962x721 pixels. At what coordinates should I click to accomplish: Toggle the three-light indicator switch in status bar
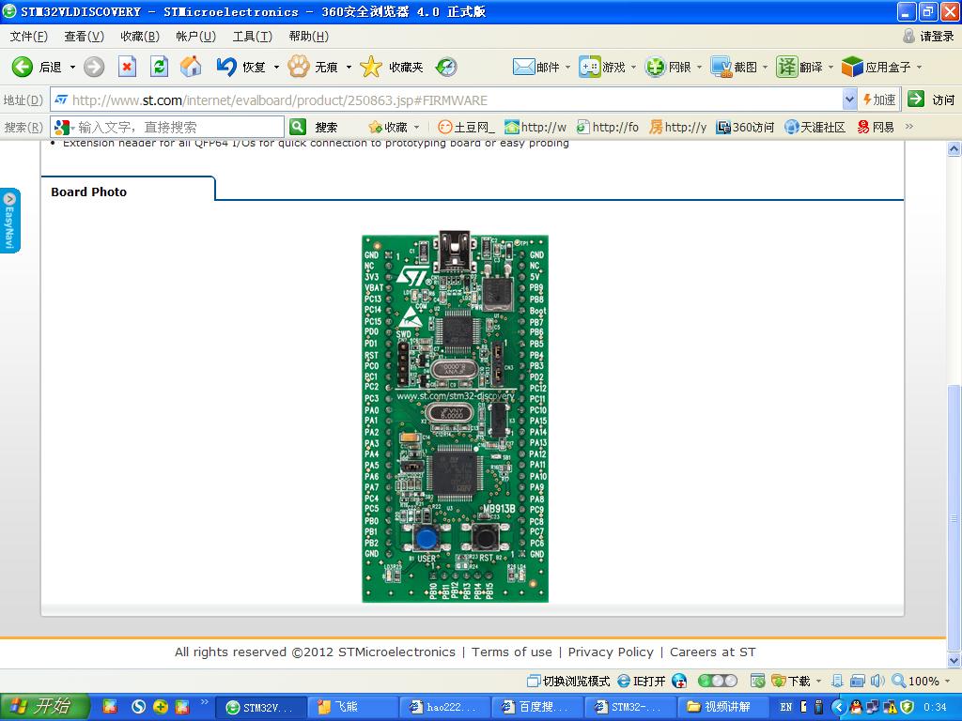718,682
